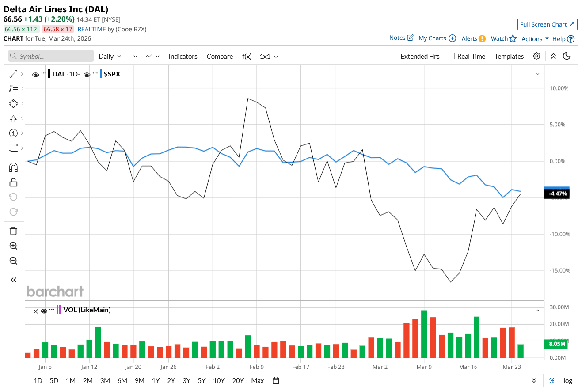The width and height of the screenshot is (578, 387).
Task: Open the 1x1 grid layout dropdown
Action: pyautogui.click(x=269, y=56)
